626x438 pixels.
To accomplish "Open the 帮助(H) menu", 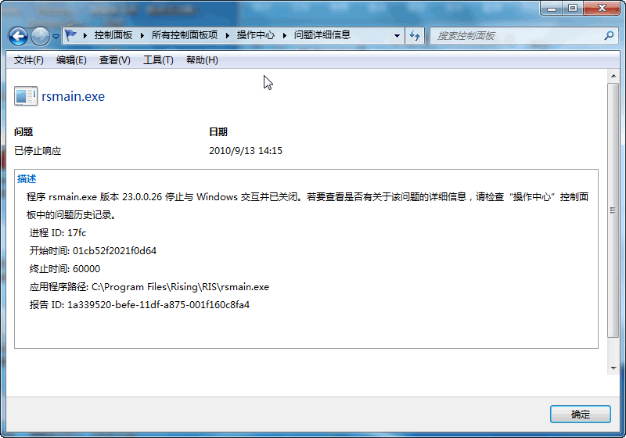I will pos(202,60).
